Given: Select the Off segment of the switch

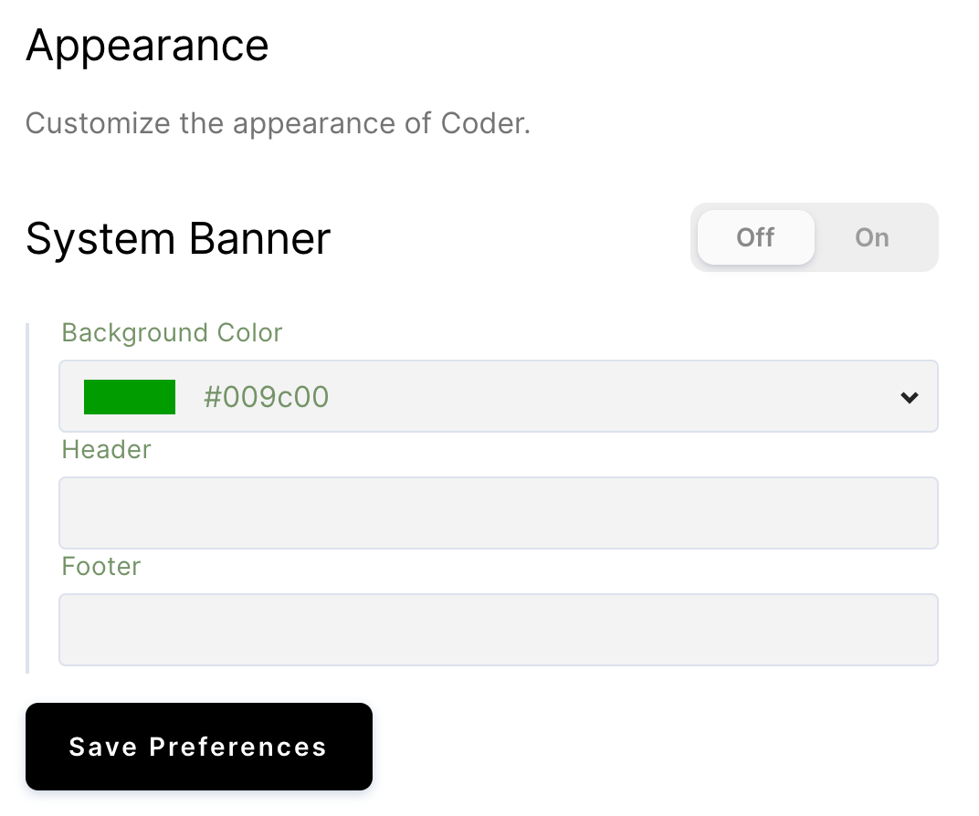Looking at the screenshot, I should (x=755, y=237).
